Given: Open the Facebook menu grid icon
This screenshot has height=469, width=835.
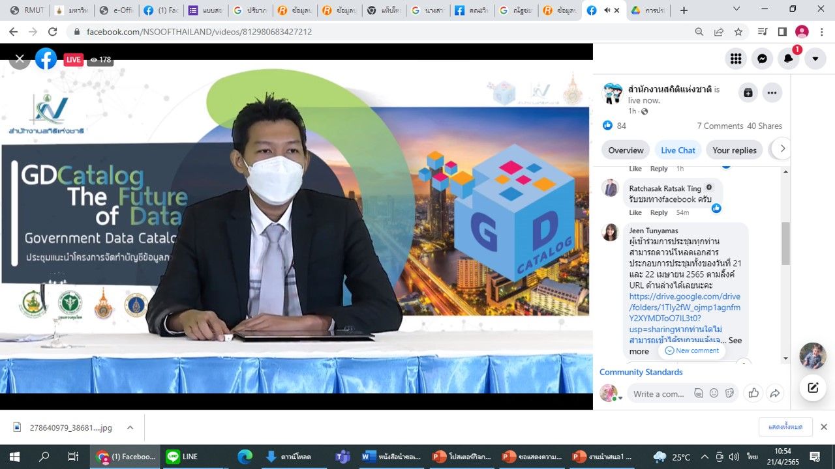Looking at the screenshot, I should pos(736,59).
